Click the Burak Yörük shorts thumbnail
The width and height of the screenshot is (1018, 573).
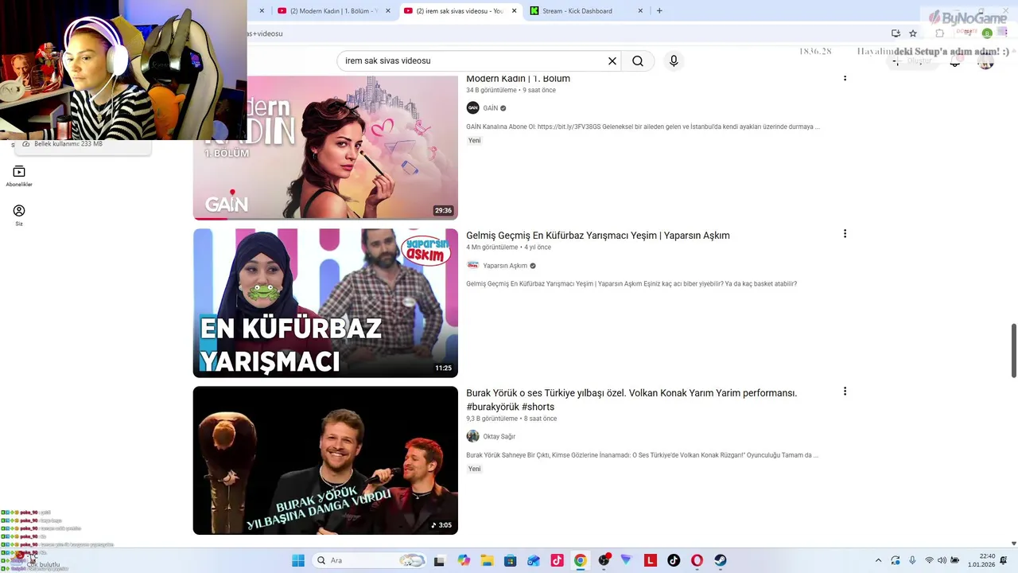(325, 460)
